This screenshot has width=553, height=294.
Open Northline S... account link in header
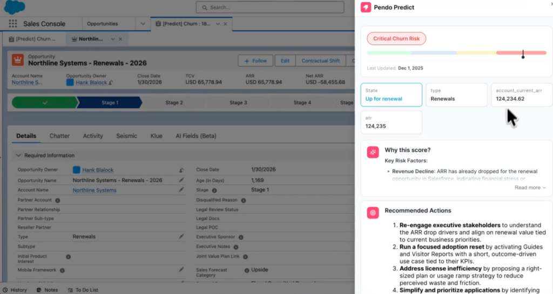pos(27,83)
